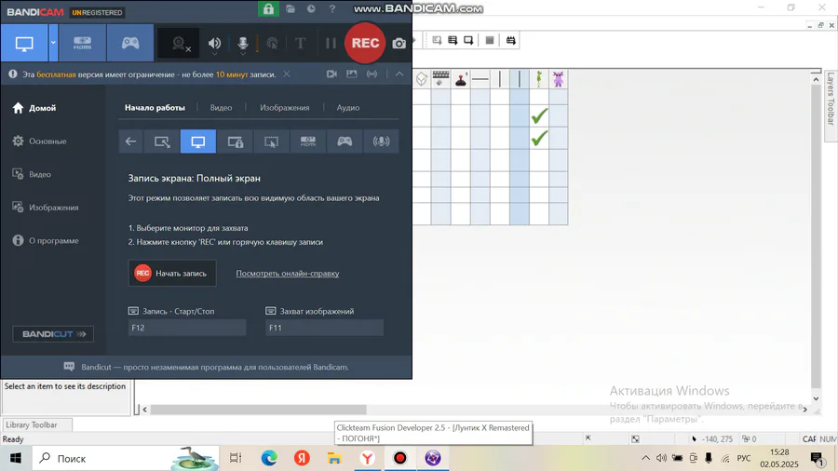Switch to Видео tab
Image resolution: width=838 pixels, height=471 pixels.
click(221, 107)
